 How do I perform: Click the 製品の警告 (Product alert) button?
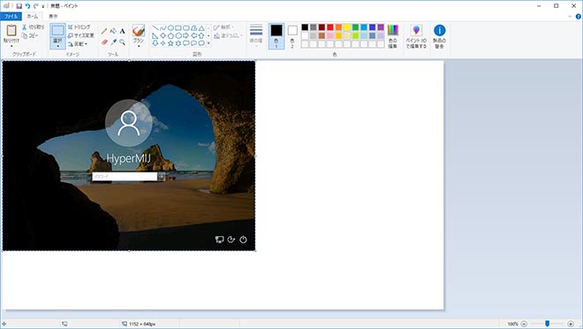point(439,36)
